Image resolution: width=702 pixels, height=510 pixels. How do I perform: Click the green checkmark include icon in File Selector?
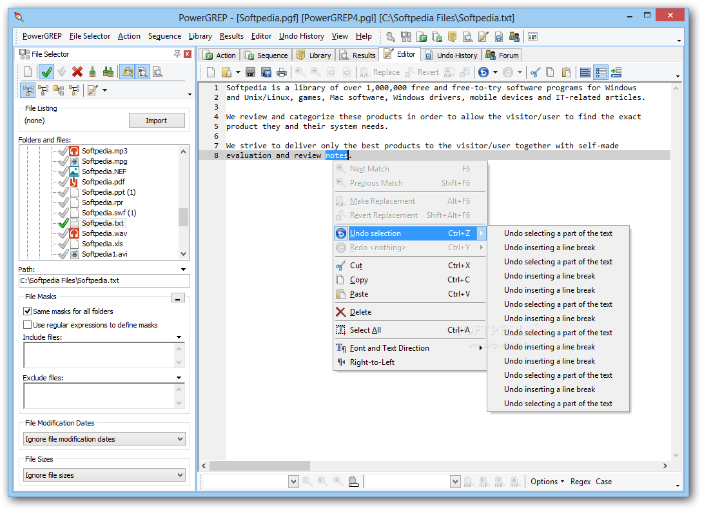[46, 72]
